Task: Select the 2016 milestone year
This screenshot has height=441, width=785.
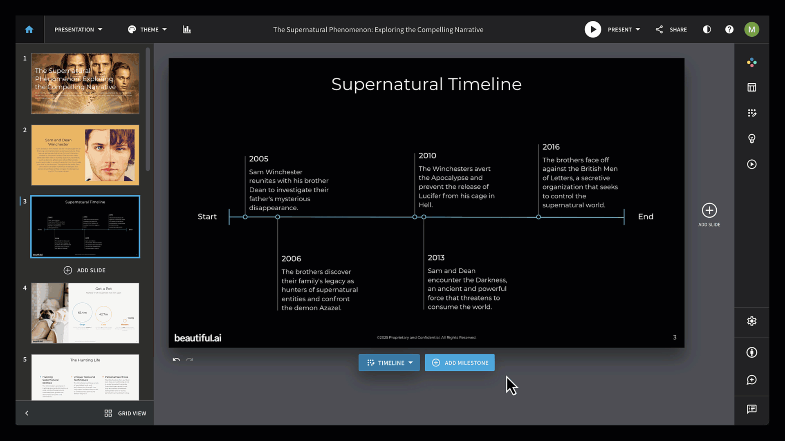Action: click(551, 147)
